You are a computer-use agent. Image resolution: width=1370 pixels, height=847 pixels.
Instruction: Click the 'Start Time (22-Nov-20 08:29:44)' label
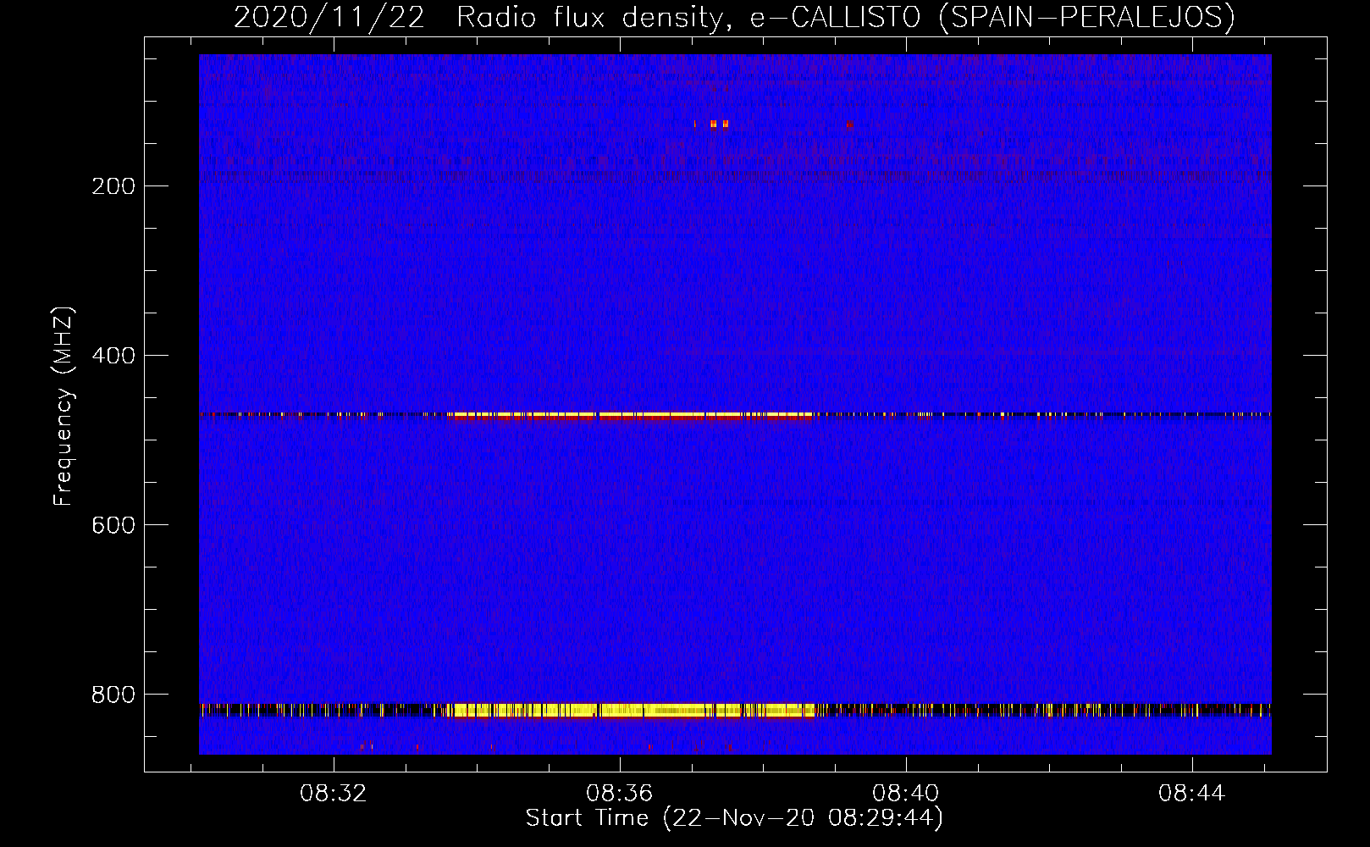pos(734,818)
